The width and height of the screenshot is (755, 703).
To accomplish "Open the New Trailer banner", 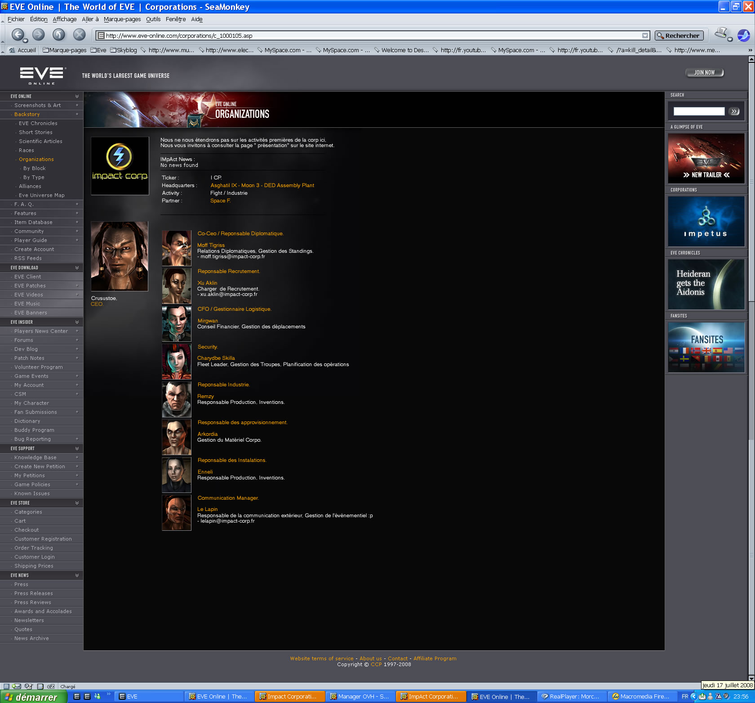I will [706, 158].
